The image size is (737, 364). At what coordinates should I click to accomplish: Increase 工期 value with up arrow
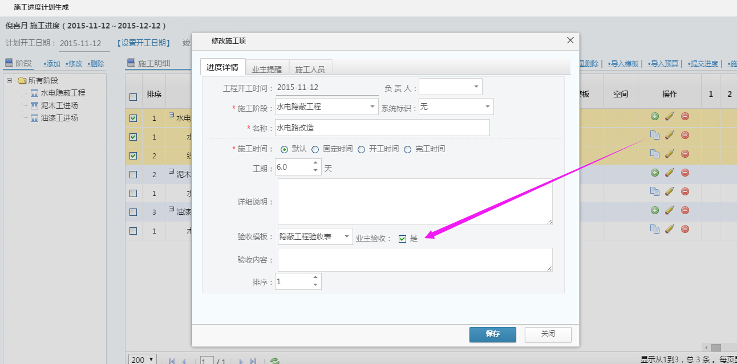(315, 164)
